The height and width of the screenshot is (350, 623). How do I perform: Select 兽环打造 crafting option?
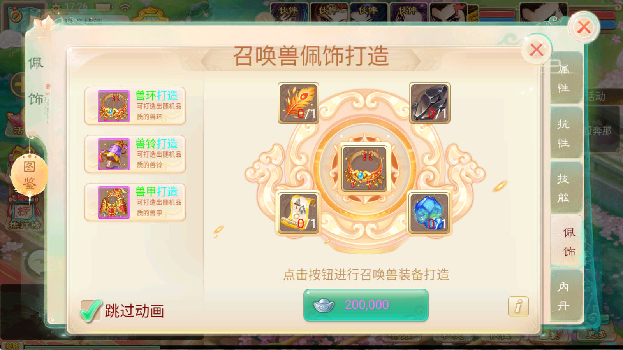[135, 106]
